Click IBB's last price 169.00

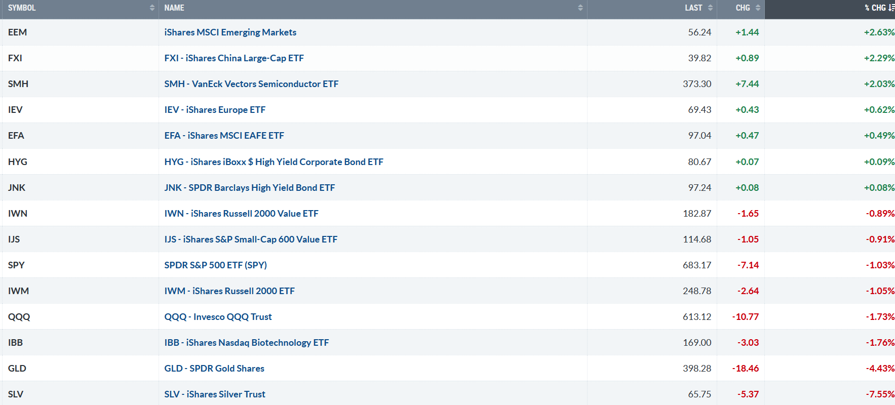click(696, 343)
